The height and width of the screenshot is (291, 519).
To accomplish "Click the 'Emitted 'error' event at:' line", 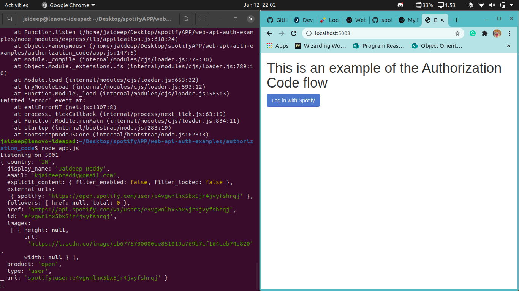I will click(x=43, y=100).
